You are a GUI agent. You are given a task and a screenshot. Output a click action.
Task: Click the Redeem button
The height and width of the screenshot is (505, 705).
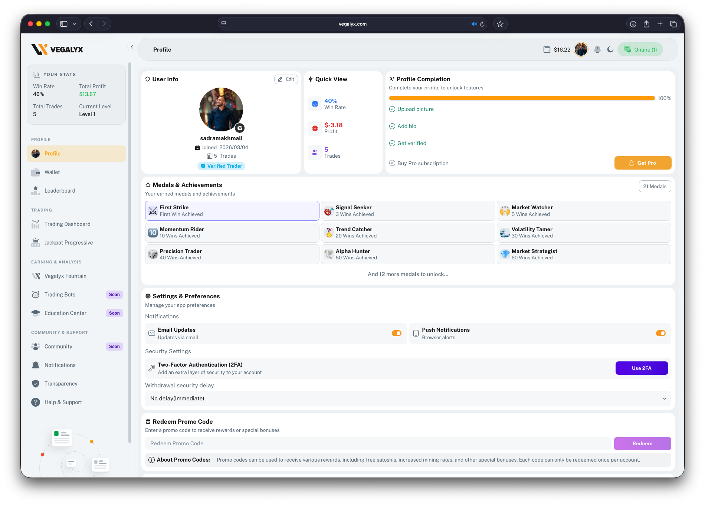642,443
